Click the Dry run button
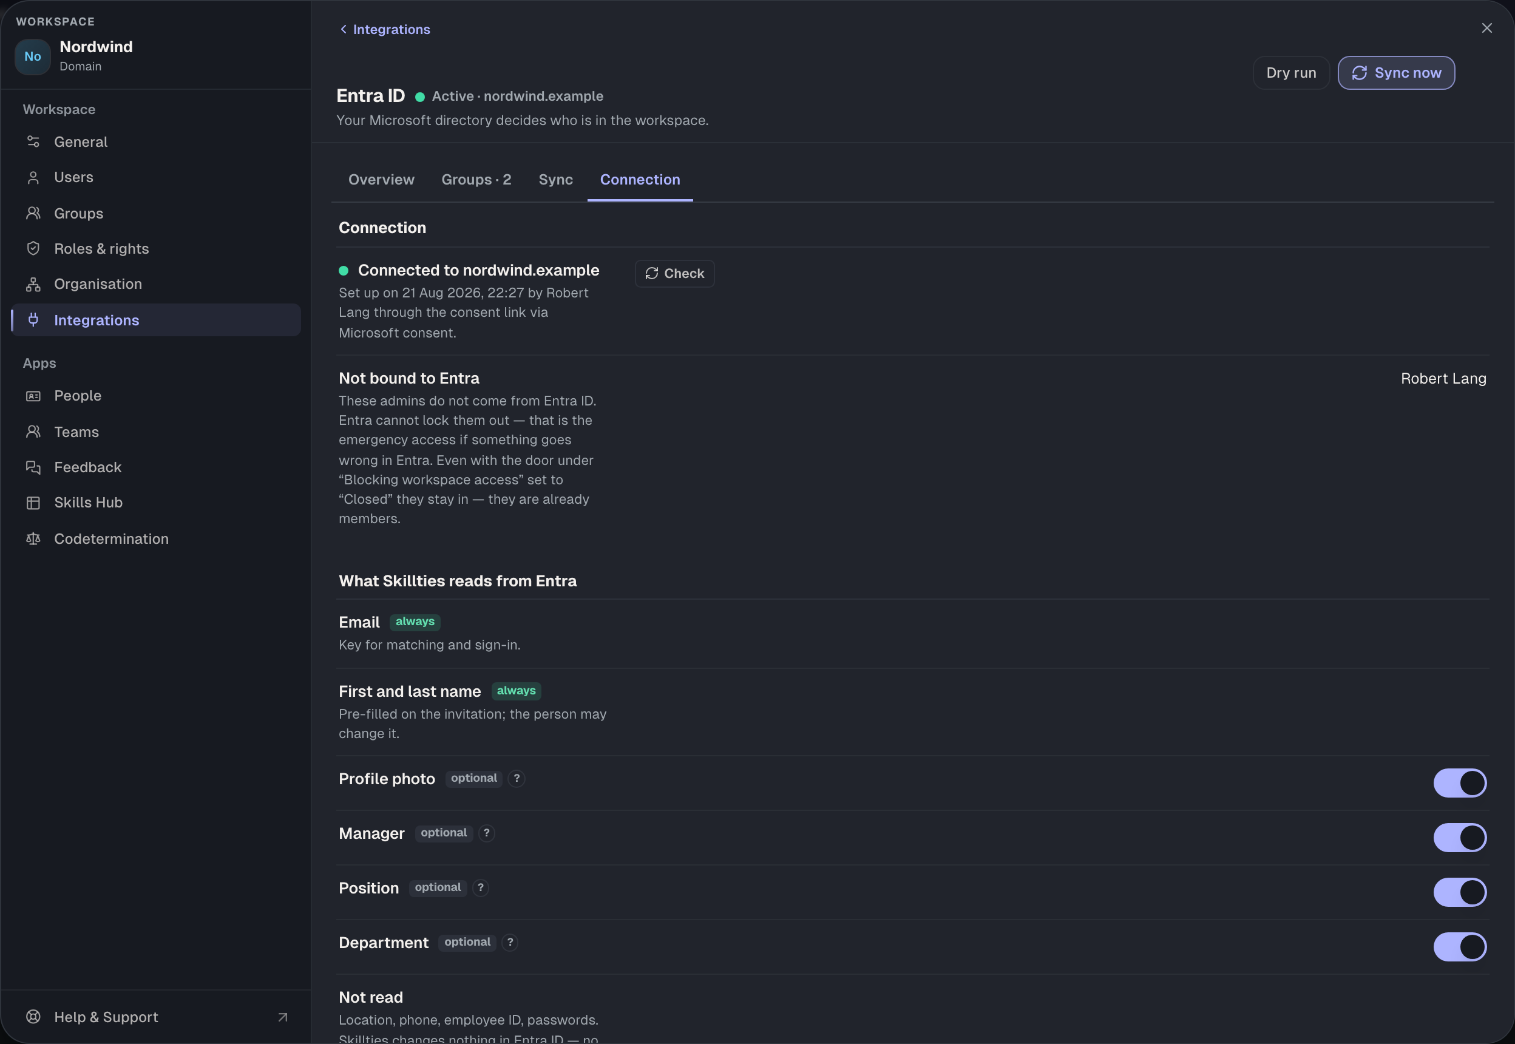1515x1044 pixels. (x=1290, y=73)
